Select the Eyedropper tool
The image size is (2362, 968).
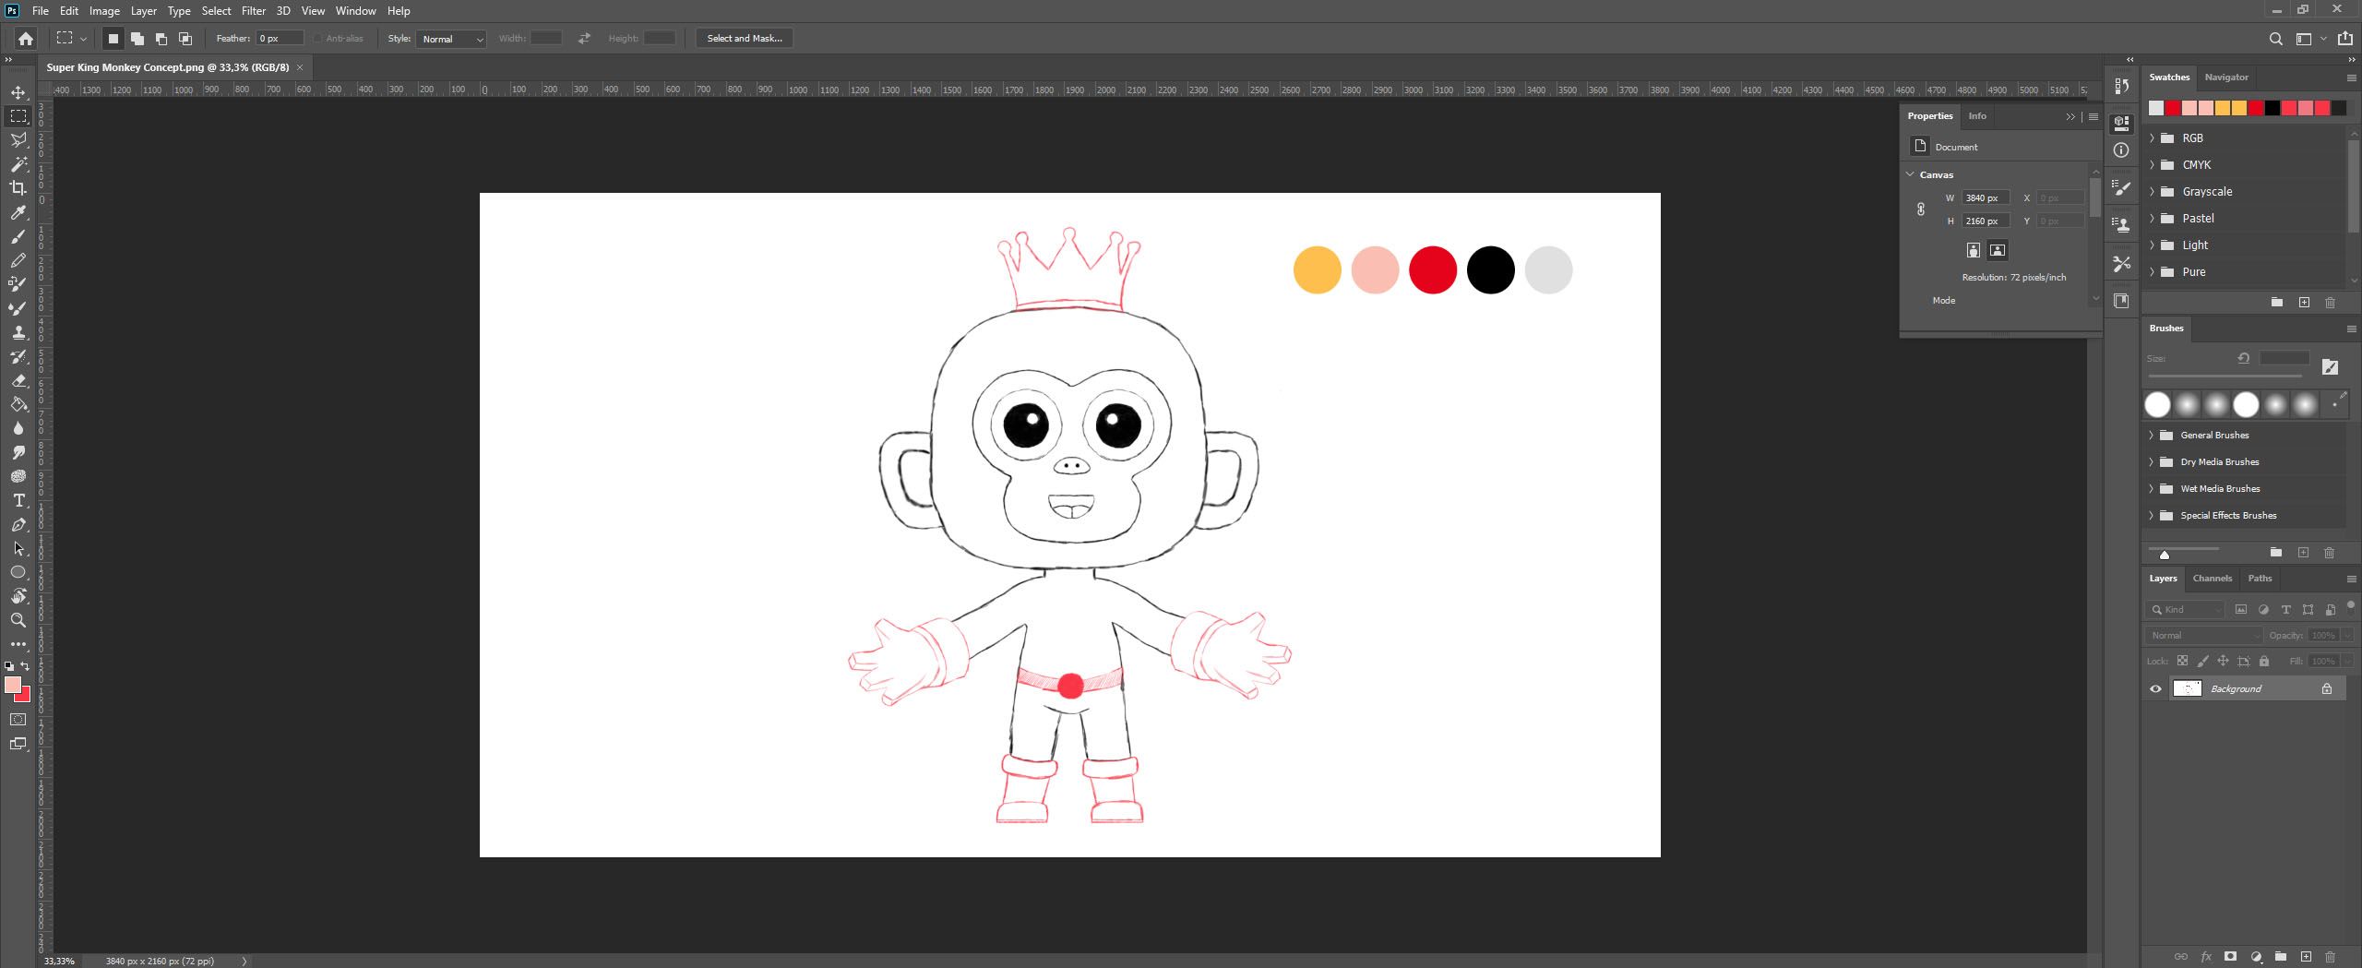click(18, 212)
